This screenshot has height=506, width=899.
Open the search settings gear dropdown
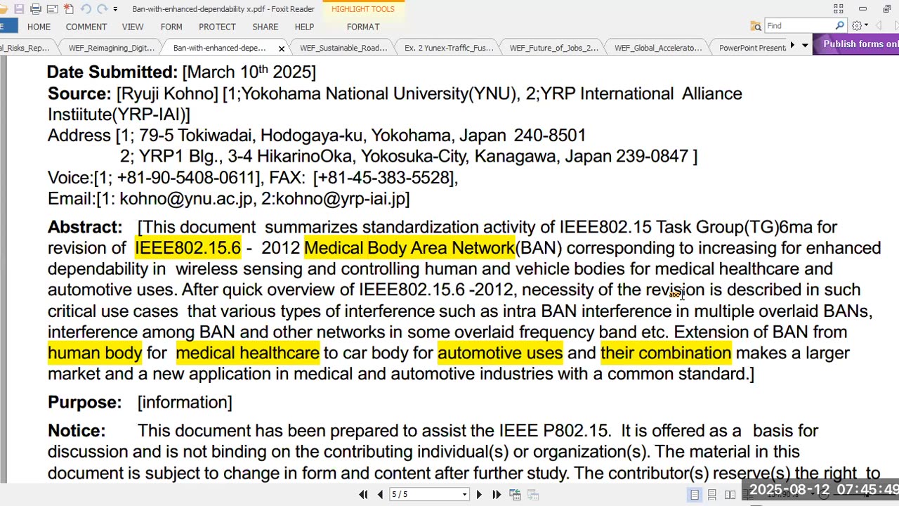tap(860, 25)
